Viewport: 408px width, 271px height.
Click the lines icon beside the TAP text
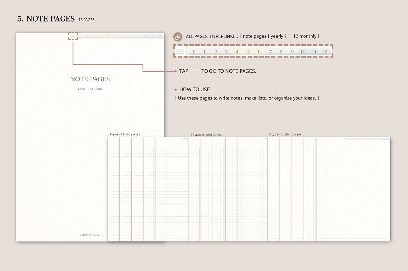pyautogui.click(x=195, y=71)
